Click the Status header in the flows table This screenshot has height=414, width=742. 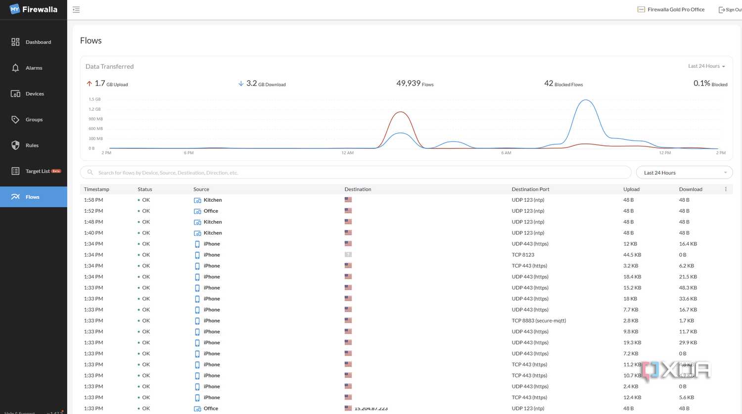click(145, 189)
